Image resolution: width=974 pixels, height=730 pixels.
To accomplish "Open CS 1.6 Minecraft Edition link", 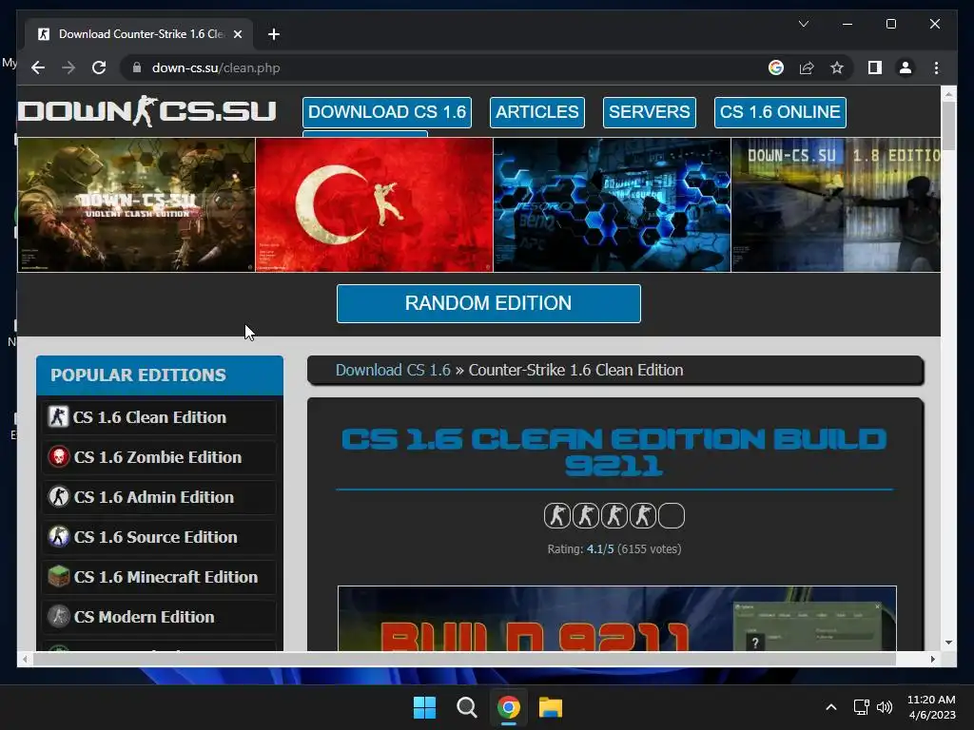I will 166,577.
